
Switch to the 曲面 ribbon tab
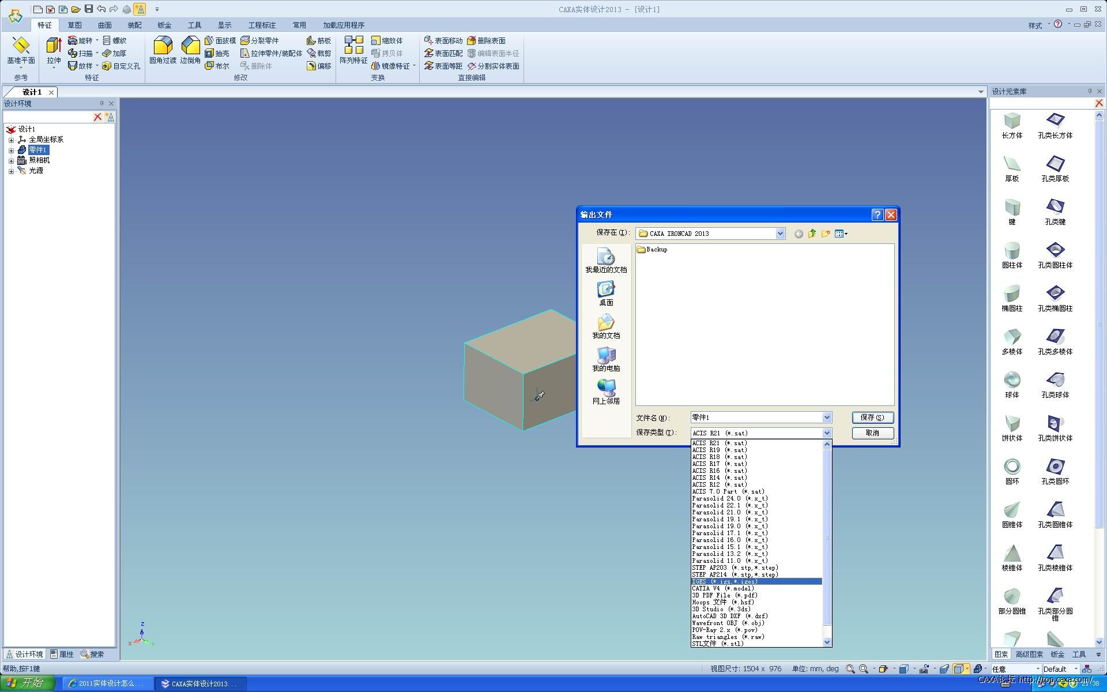(x=104, y=25)
